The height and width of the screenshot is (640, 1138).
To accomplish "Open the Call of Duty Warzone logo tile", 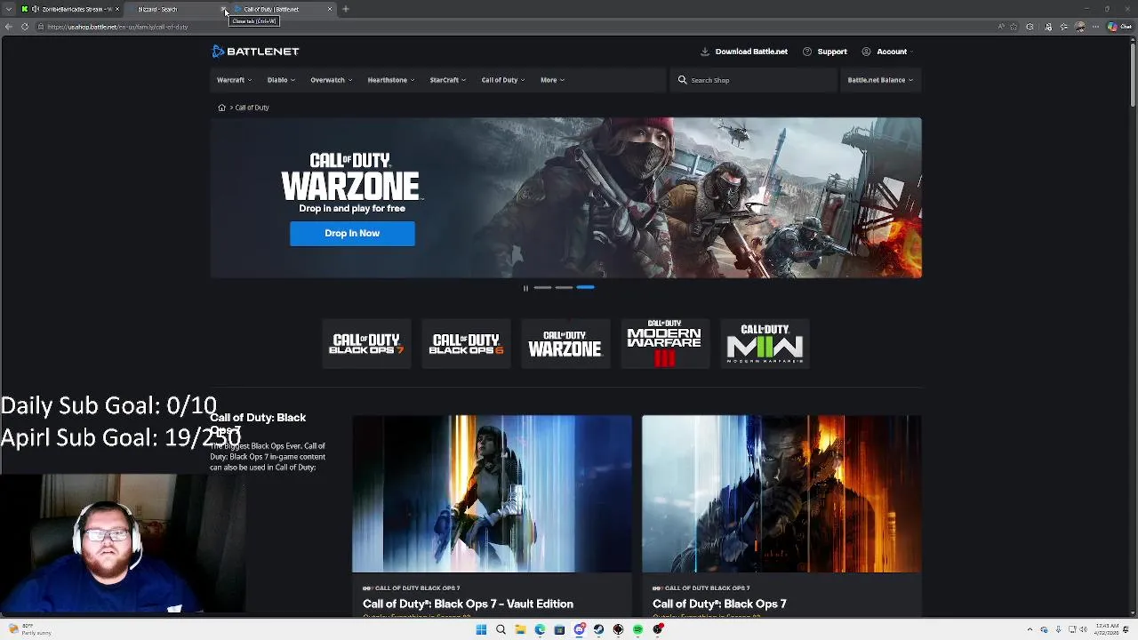I will point(565,344).
